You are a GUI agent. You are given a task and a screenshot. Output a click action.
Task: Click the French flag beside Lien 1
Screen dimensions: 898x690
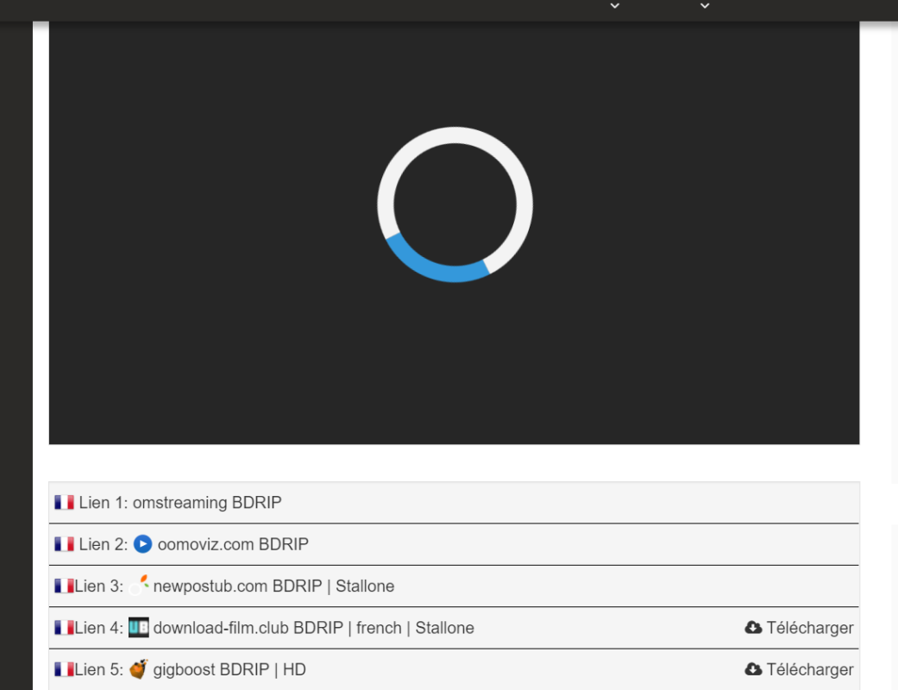click(x=64, y=502)
